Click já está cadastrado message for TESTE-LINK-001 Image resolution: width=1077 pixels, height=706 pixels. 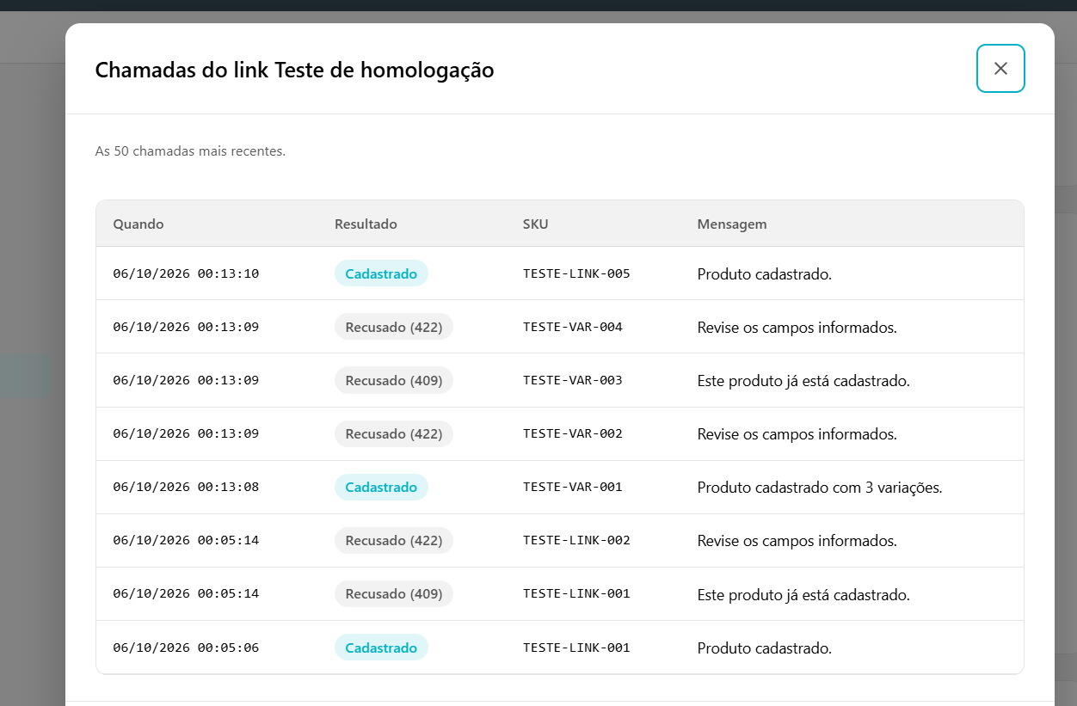[x=803, y=594]
